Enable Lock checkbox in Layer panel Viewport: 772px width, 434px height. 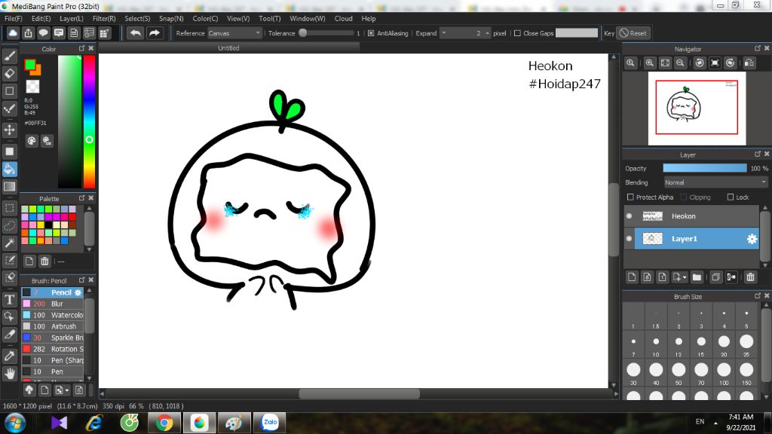(730, 197)
